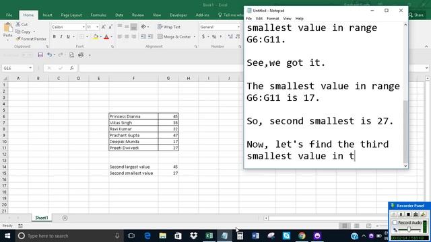This screenshot has height=242, width=431.
Task: Click the Share button in Excel
Action: (416, 15)
